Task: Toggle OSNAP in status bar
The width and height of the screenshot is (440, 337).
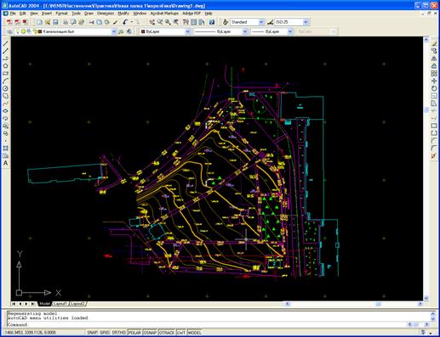Action: click(150, 333)
